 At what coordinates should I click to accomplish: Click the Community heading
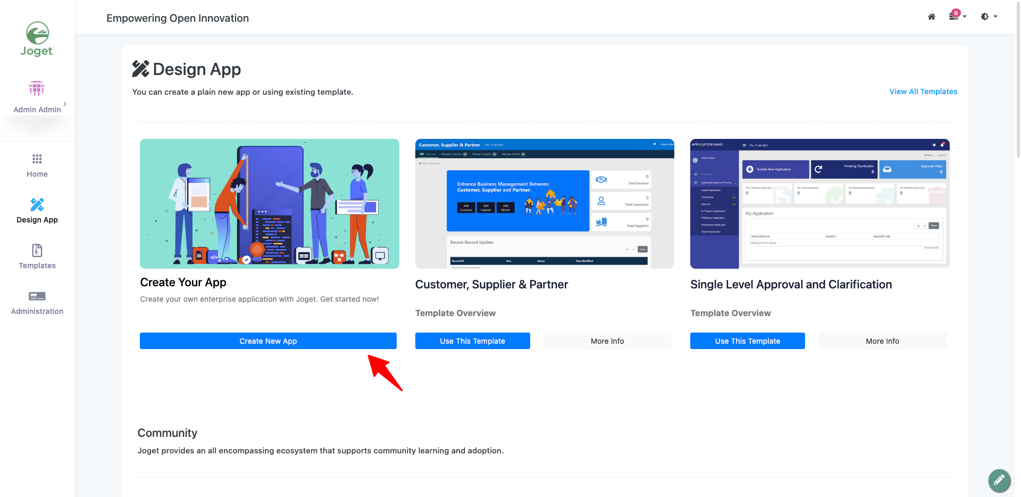coord(168,433)
